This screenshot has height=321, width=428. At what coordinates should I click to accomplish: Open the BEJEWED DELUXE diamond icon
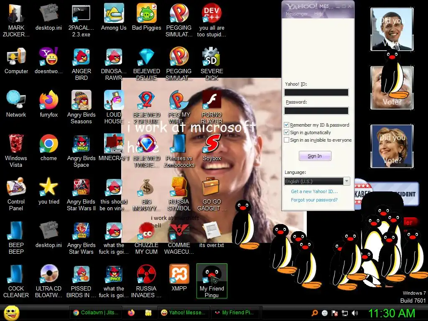pos(147,57)
